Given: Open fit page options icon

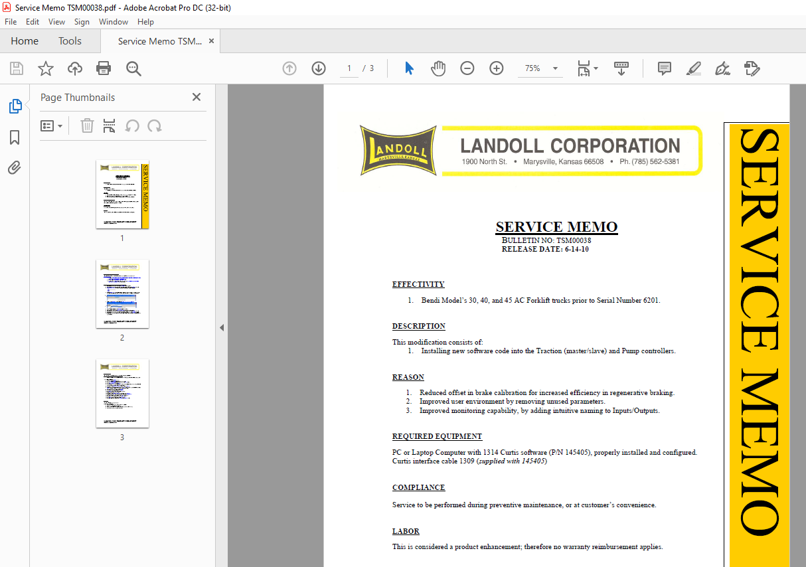Looking at the screenshot, I should [x=588, y=68].
